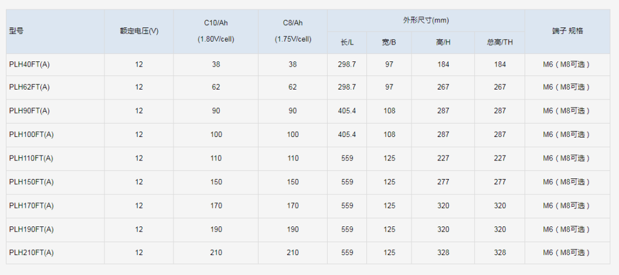Select total height 184 in PLH40FT(A) row
Viewport: 619px width, 275px height.
(500, 64)
